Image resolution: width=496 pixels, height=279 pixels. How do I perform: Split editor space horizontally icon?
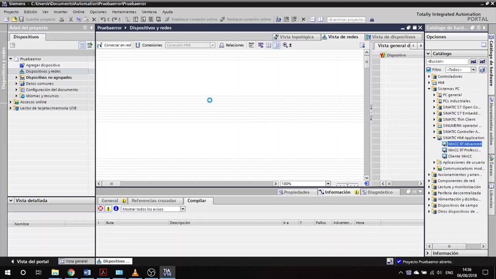tap(313, 19)
